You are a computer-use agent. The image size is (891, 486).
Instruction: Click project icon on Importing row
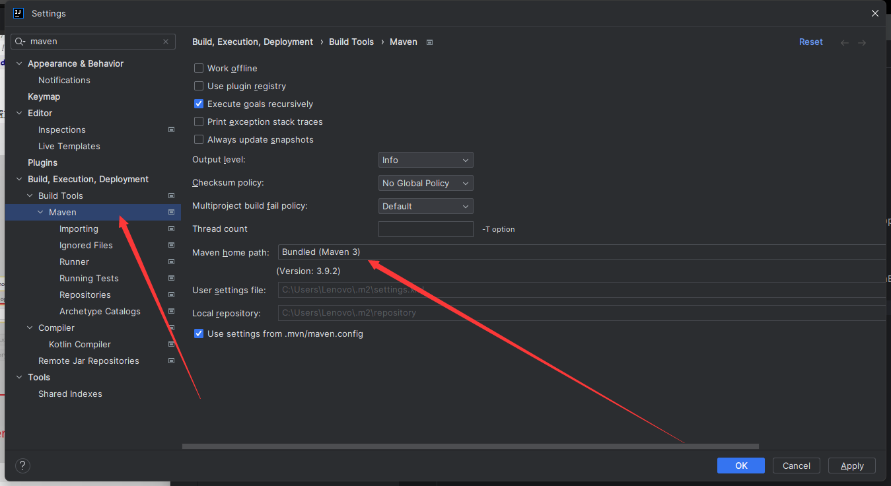pyautogui.click(x=171, y=228)
